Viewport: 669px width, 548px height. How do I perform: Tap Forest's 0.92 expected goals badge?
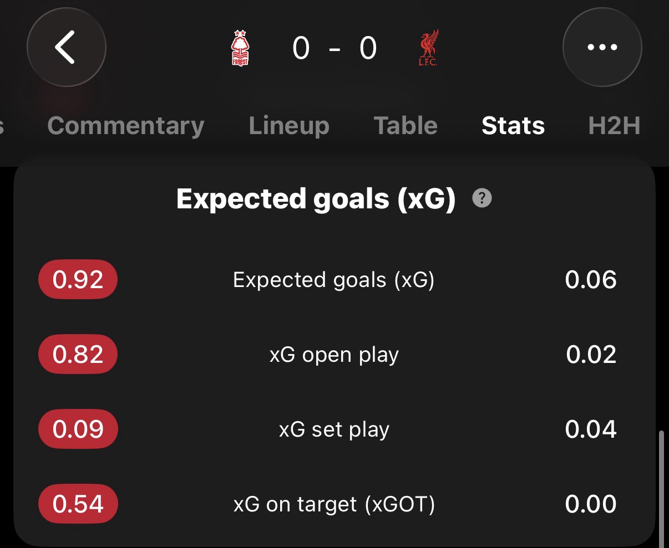[x=78, y=280]
